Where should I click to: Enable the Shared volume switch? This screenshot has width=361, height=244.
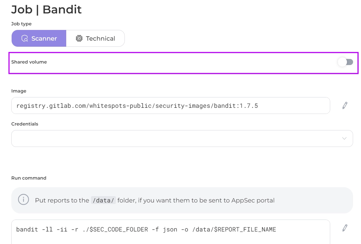click(x=345, y=62)
